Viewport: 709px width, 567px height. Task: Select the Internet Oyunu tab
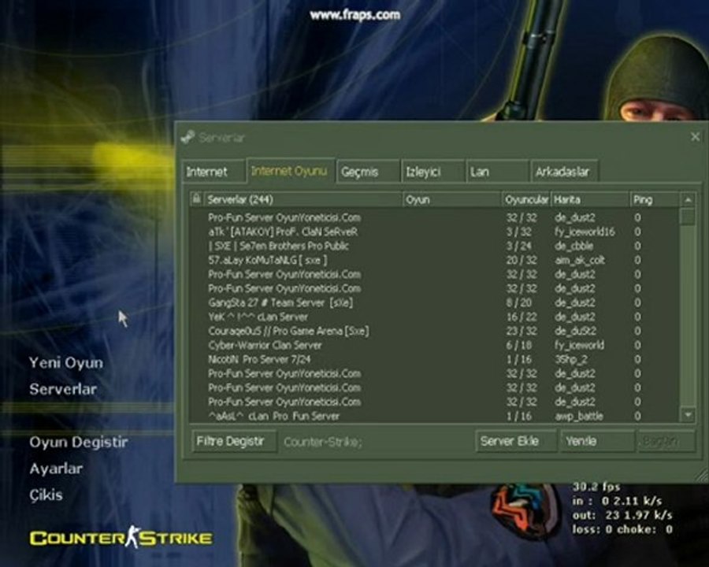[290, 171]
